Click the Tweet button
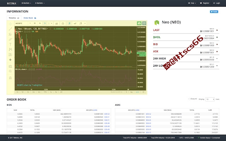This screenshot has width=226, height=141. click(214, 12)
